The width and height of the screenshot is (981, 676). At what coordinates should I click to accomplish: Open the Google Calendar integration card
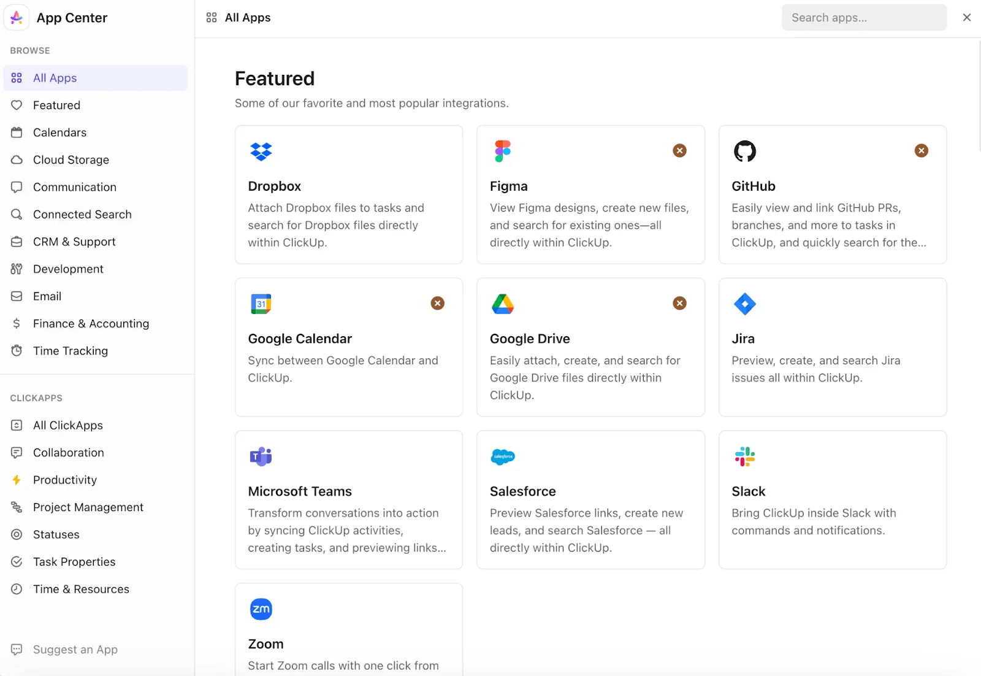click(349, 347)
